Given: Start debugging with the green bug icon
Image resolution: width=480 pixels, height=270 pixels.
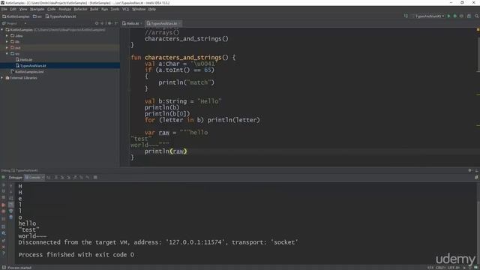Looking at the screenshot, I should click(x=455, y=16).
